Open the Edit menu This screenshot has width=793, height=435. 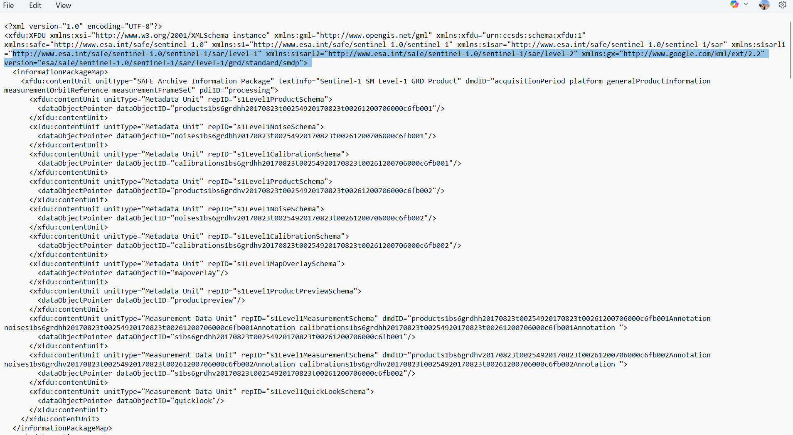35,5
